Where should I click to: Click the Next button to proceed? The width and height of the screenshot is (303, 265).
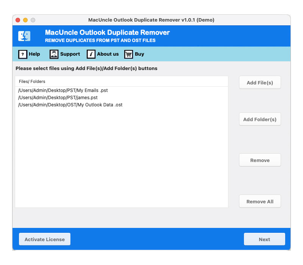pyautogui.click(x=264, y=239)
